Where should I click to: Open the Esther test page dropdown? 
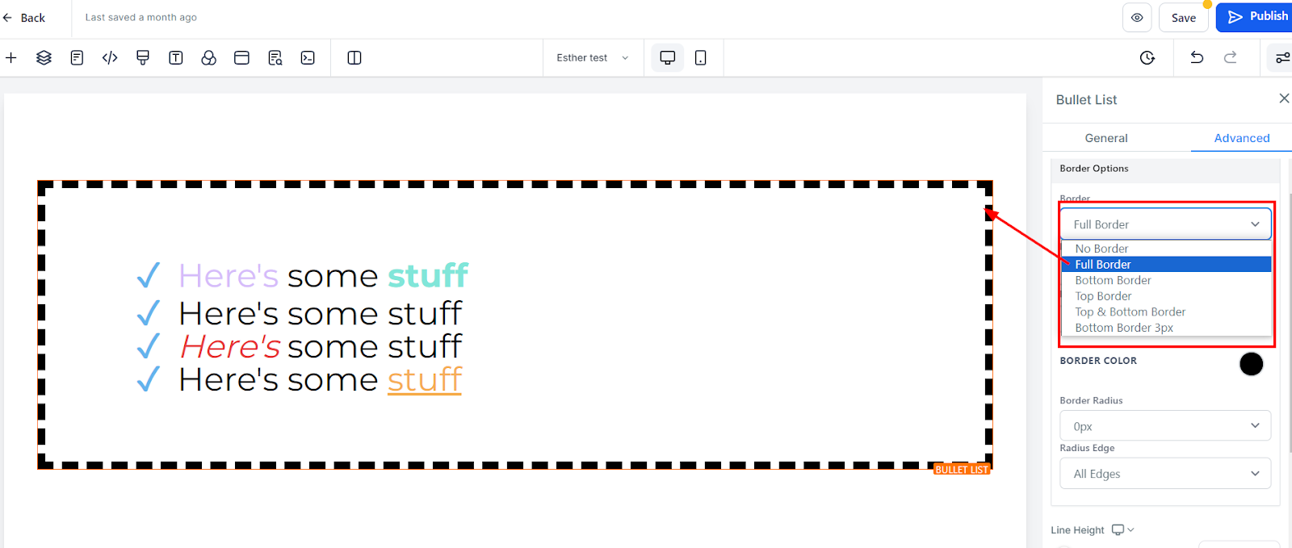pyautogui.click(x=593, y=57)
